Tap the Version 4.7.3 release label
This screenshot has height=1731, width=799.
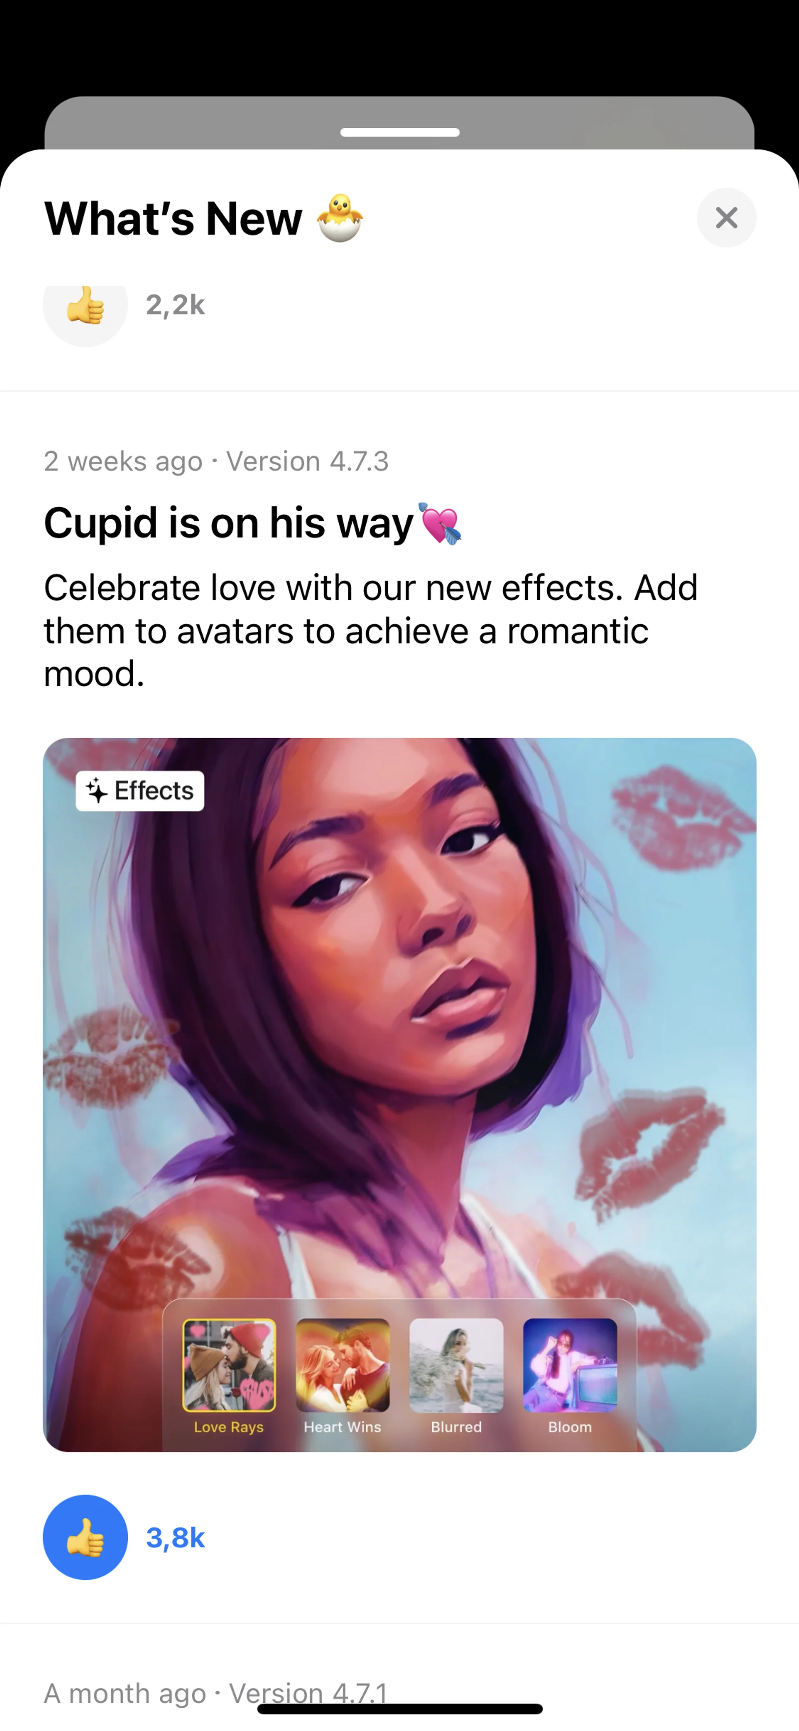pos(308,461)
